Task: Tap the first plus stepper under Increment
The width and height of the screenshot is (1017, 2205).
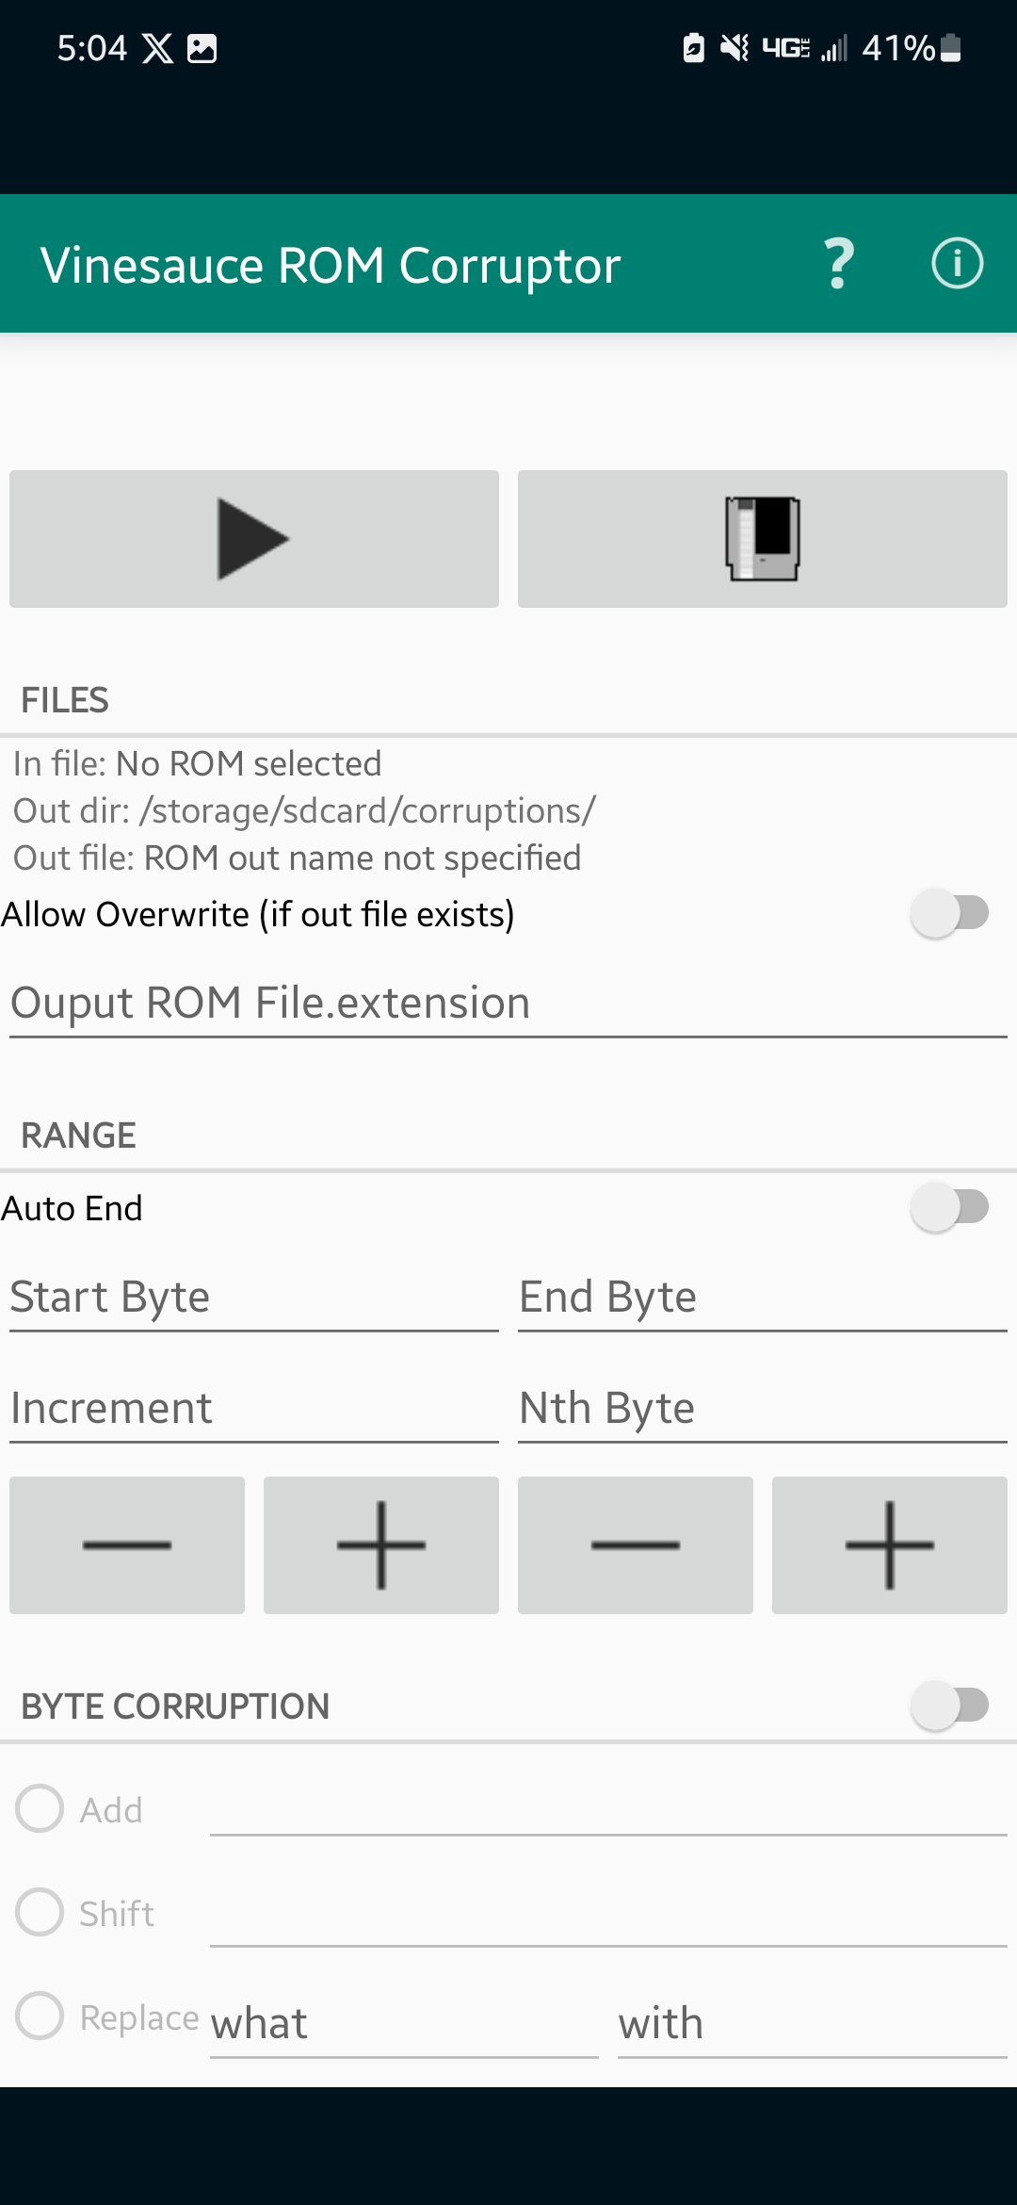Action: pos(381,1545)
